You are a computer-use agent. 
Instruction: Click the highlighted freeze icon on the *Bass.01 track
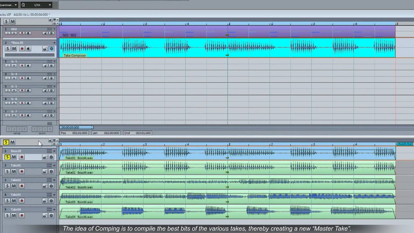(51, 49)
